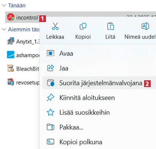The height and width of the screenshot is (149, 156).
Task: Select the Anytxt installer file icon
Action: 11,41
